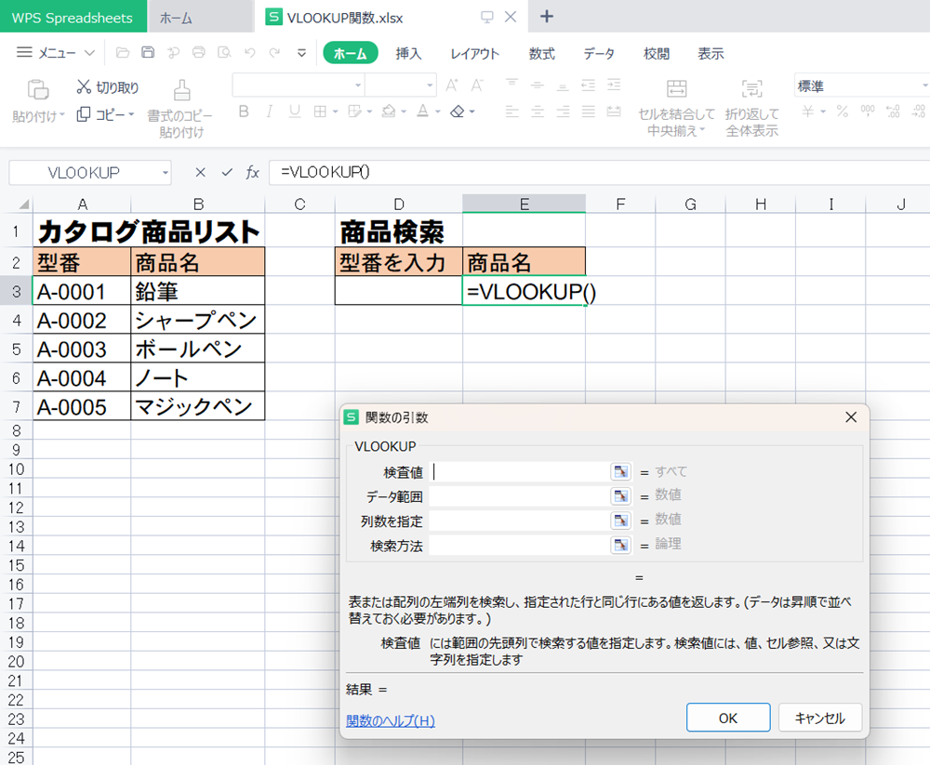Click the wrap text (折り返して全体表示) icon
Image resolution: width=930 pixels, height=765 pixels.
[751, 88]
